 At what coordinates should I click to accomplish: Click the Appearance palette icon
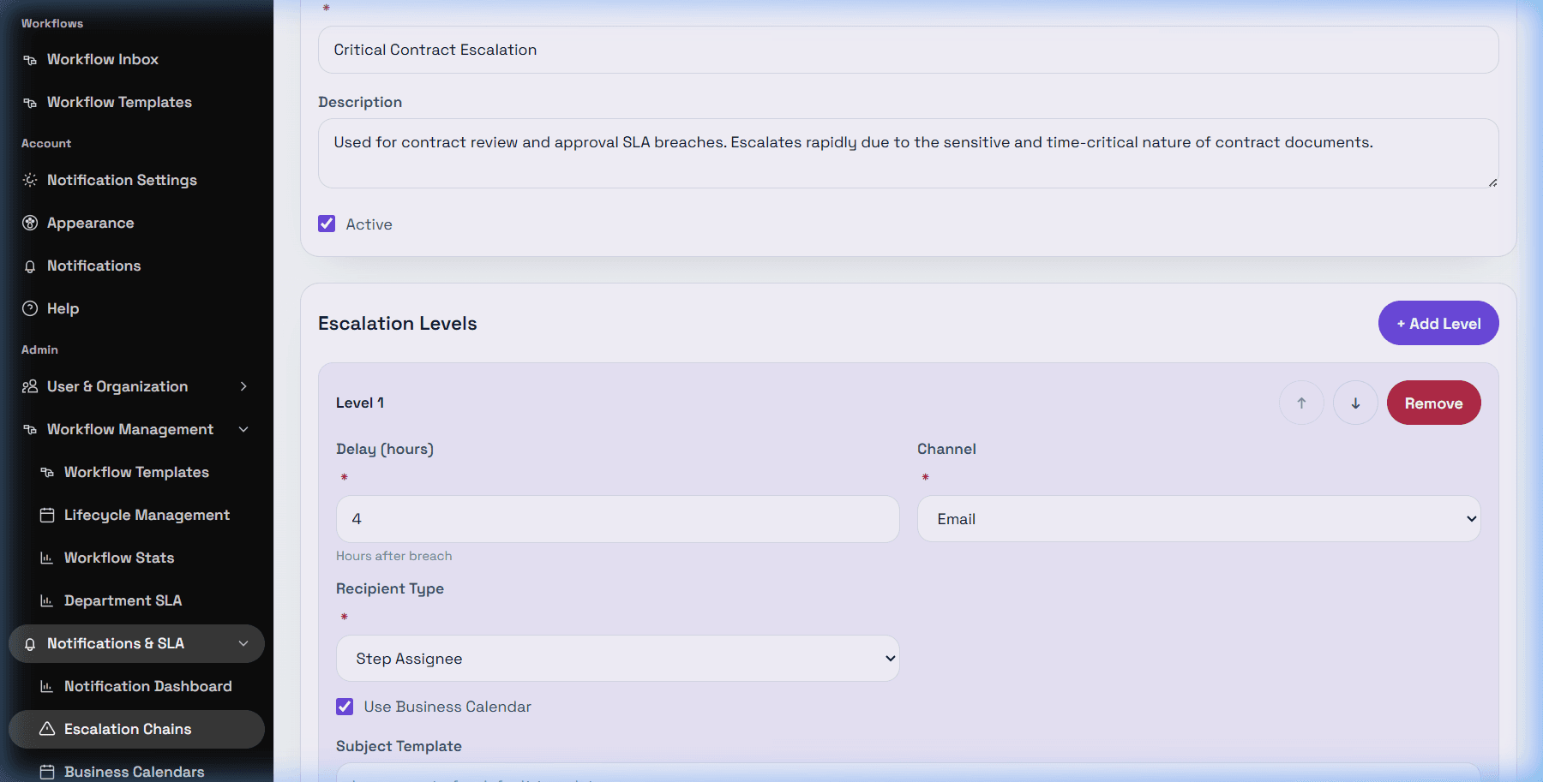tap(30, 223)
